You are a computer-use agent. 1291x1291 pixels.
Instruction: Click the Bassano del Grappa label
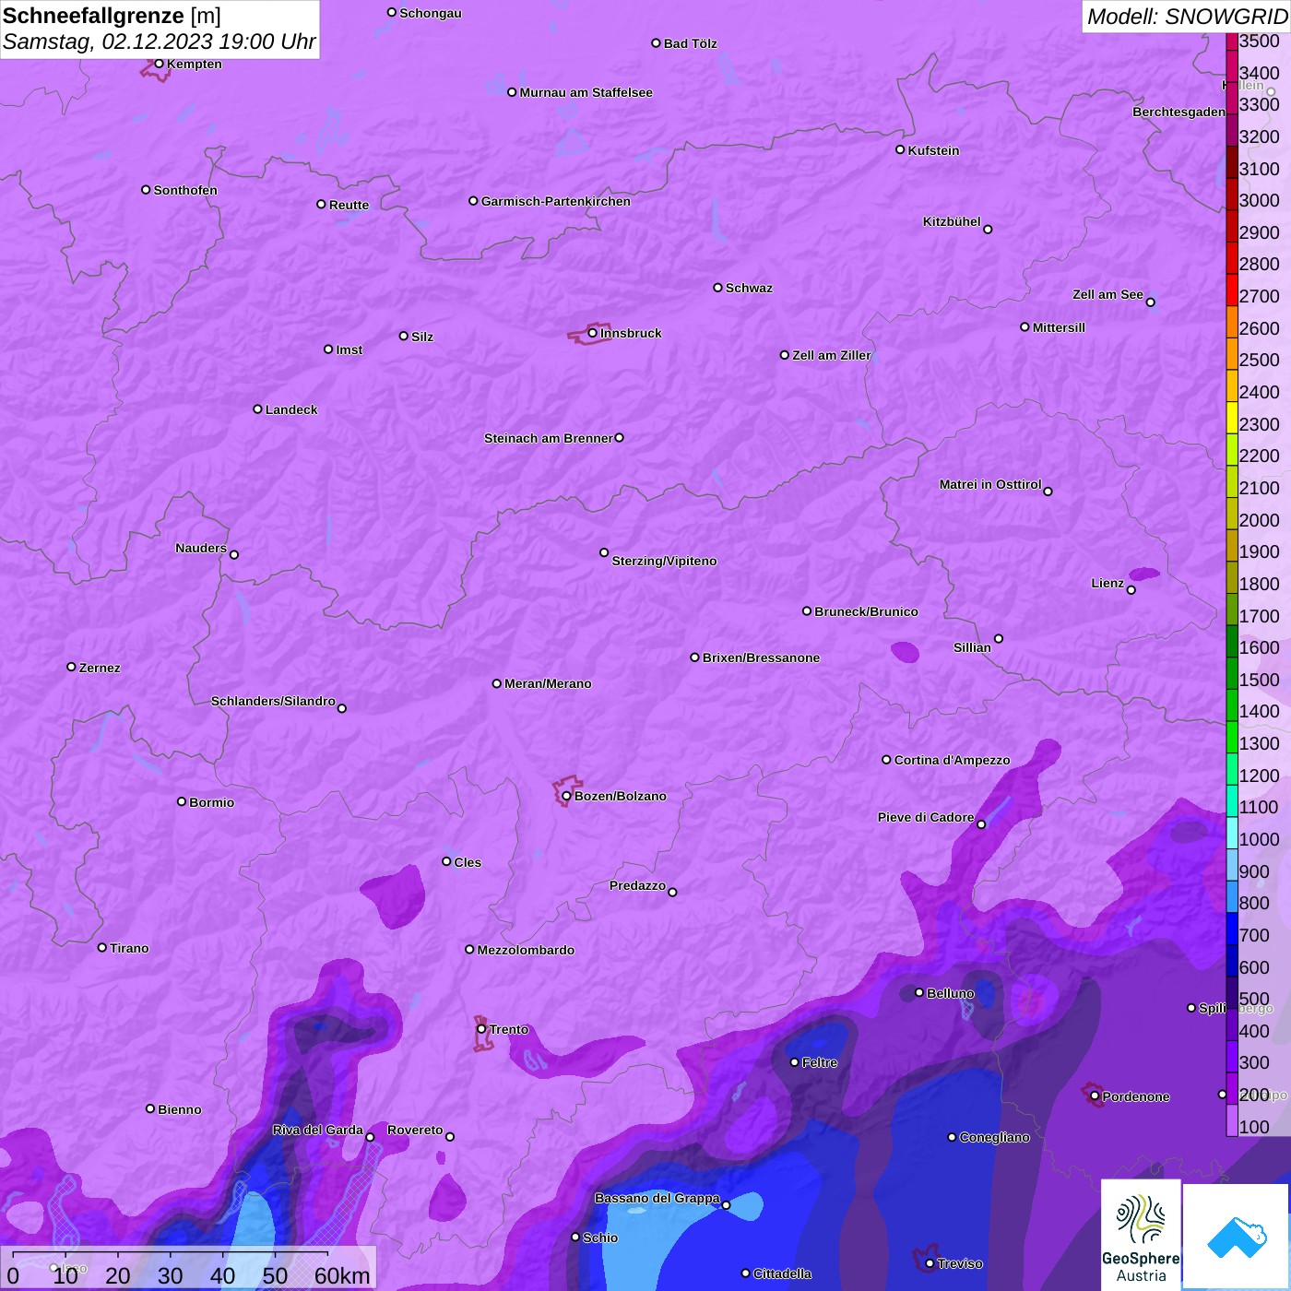(x=657, y=1198)
